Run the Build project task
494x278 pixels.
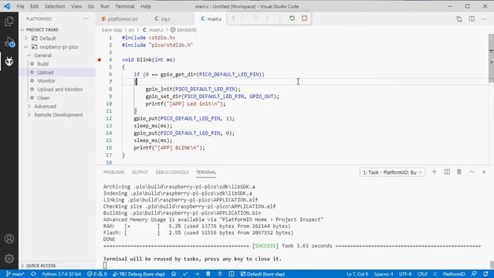(43, 63)
